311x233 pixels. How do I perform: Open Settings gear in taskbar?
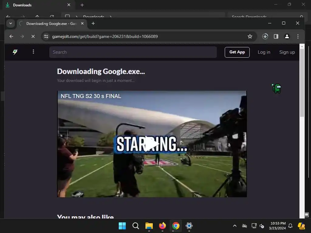coord(189,226)
